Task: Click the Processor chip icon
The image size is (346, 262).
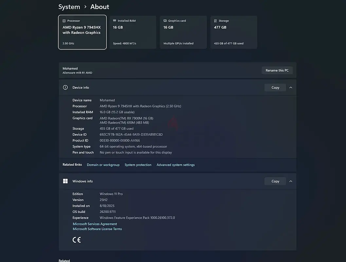Action: click(64, 21)
